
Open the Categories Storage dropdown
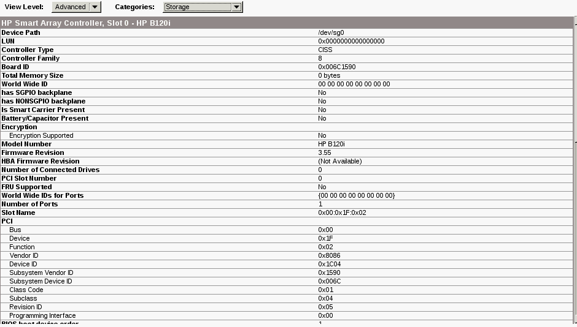click(203, 7)
